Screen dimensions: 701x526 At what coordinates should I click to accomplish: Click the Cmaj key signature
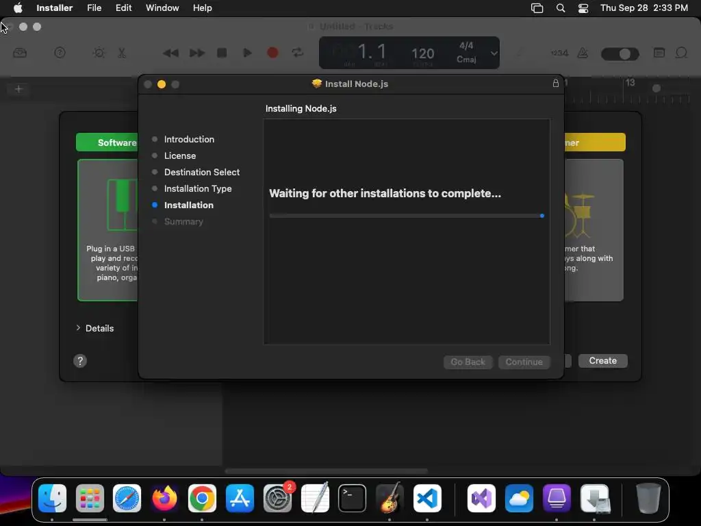point(466,60)
